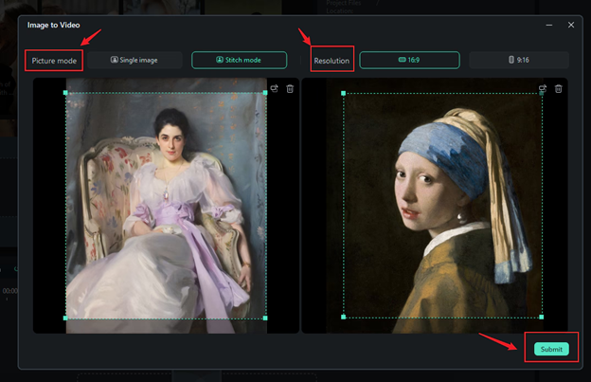Click the right image's bottom-right crop handle

pos(543,318)
